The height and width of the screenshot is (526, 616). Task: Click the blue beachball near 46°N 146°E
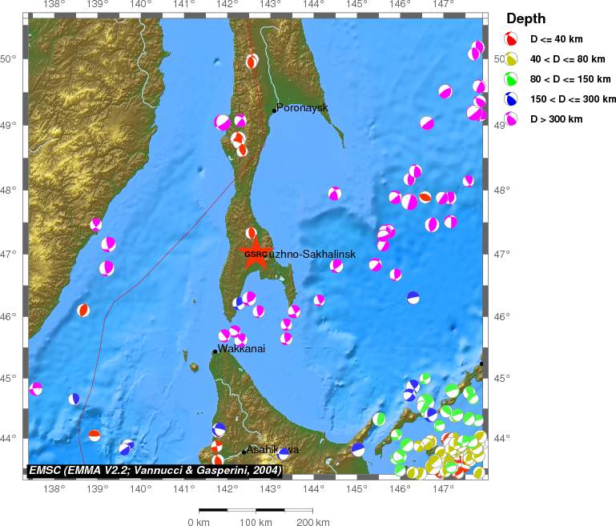[413, 298]
